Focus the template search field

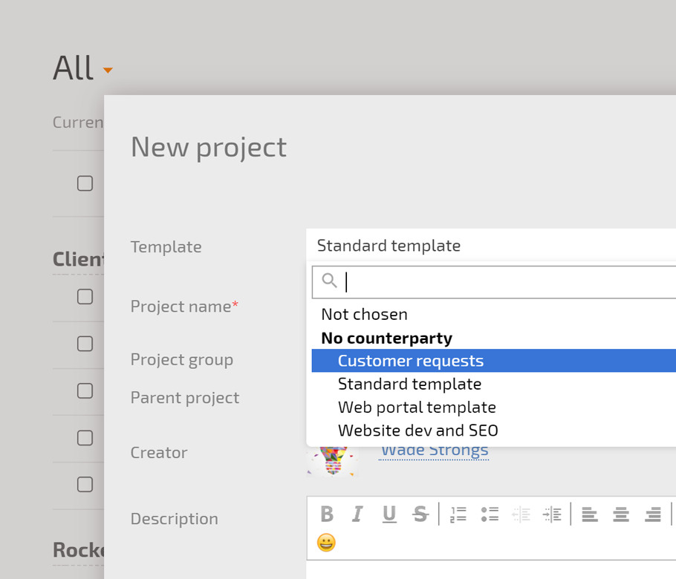[x=505, y=282]
